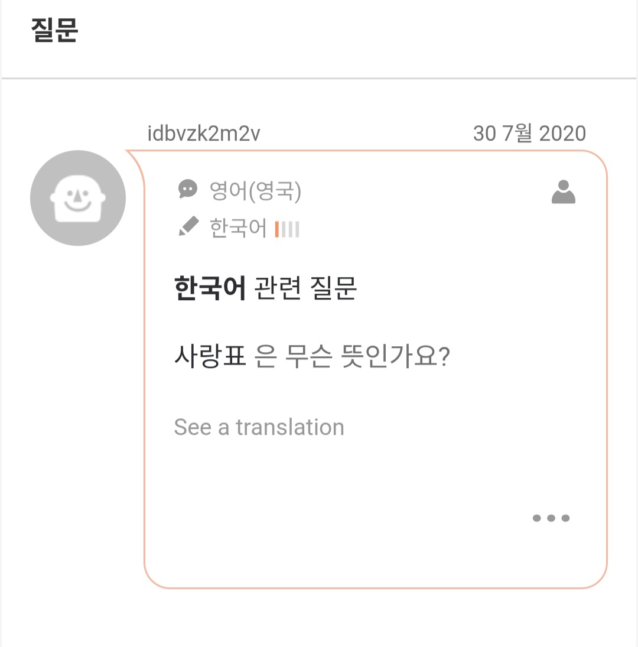Click the gray 한국어 label beside the pencil

pos(238,228)
